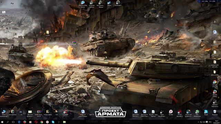This screenshot has width=221, height=124.
Task: Click the RAM and CPU monitor widget
Action: pos(209,1)
